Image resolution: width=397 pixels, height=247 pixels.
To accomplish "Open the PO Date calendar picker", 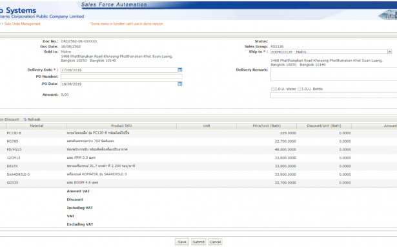I will 179,84.
